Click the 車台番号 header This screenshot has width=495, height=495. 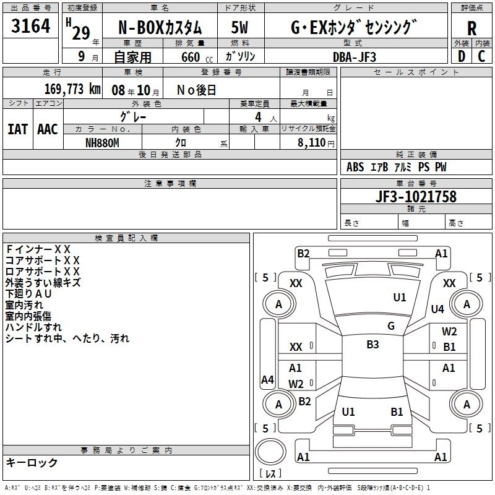(x=416, y=183)
